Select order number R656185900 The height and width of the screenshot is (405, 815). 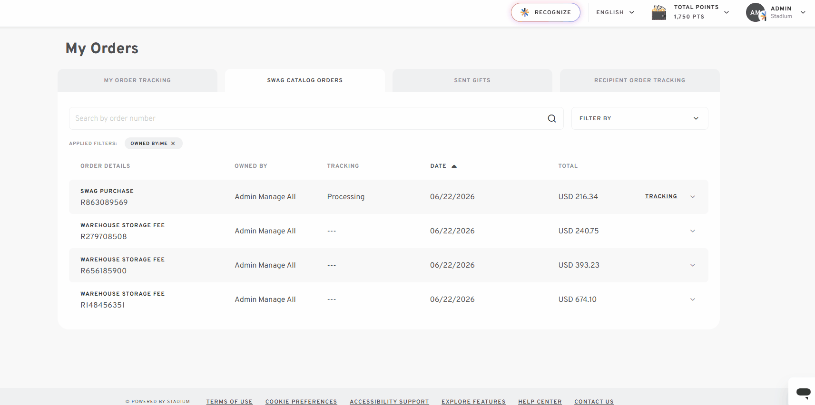[x=104, y=271]
